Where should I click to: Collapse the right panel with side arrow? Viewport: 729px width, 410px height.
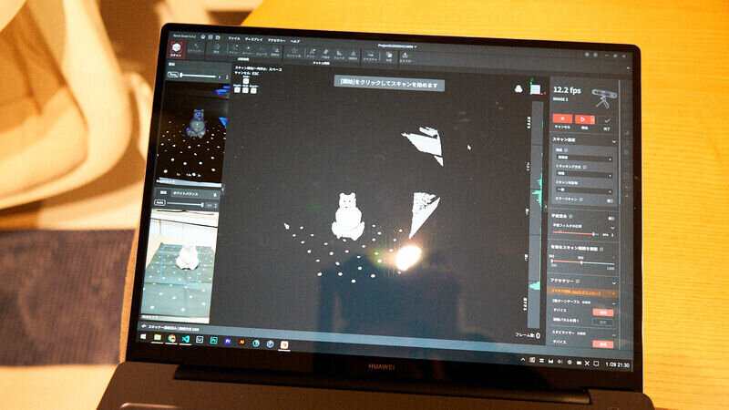coord(546,207)
